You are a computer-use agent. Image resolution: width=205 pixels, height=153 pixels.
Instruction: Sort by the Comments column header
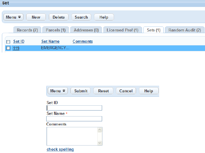(x=83, y=41)
